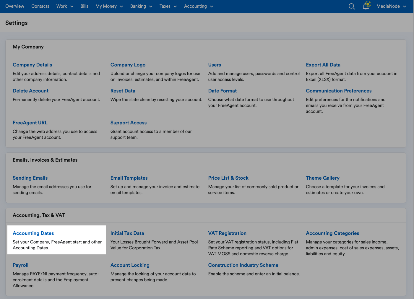The width and height of the screenshot is (414, 299).
Task: Select the Export All Data link
Action: click(323, 65)
